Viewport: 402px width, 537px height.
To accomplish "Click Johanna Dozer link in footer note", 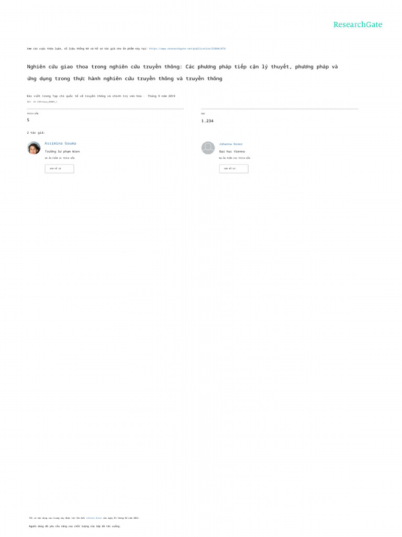I will [x=94, y=518].
